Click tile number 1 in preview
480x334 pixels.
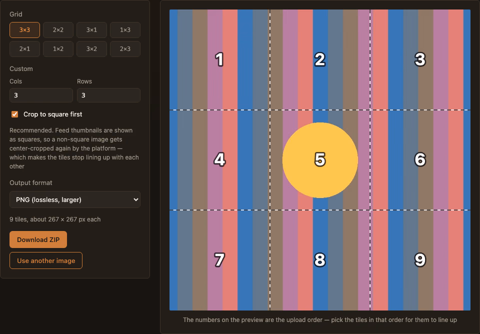[x=219, y=59]
